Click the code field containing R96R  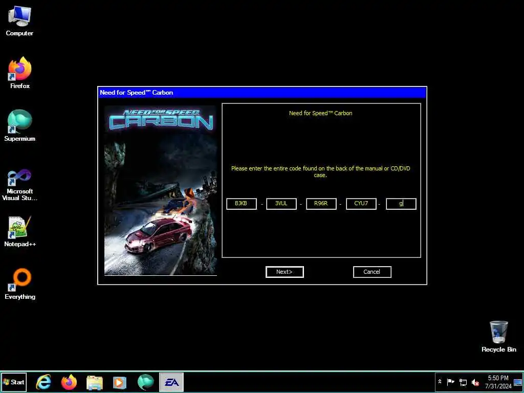click(x=321, y=204)
